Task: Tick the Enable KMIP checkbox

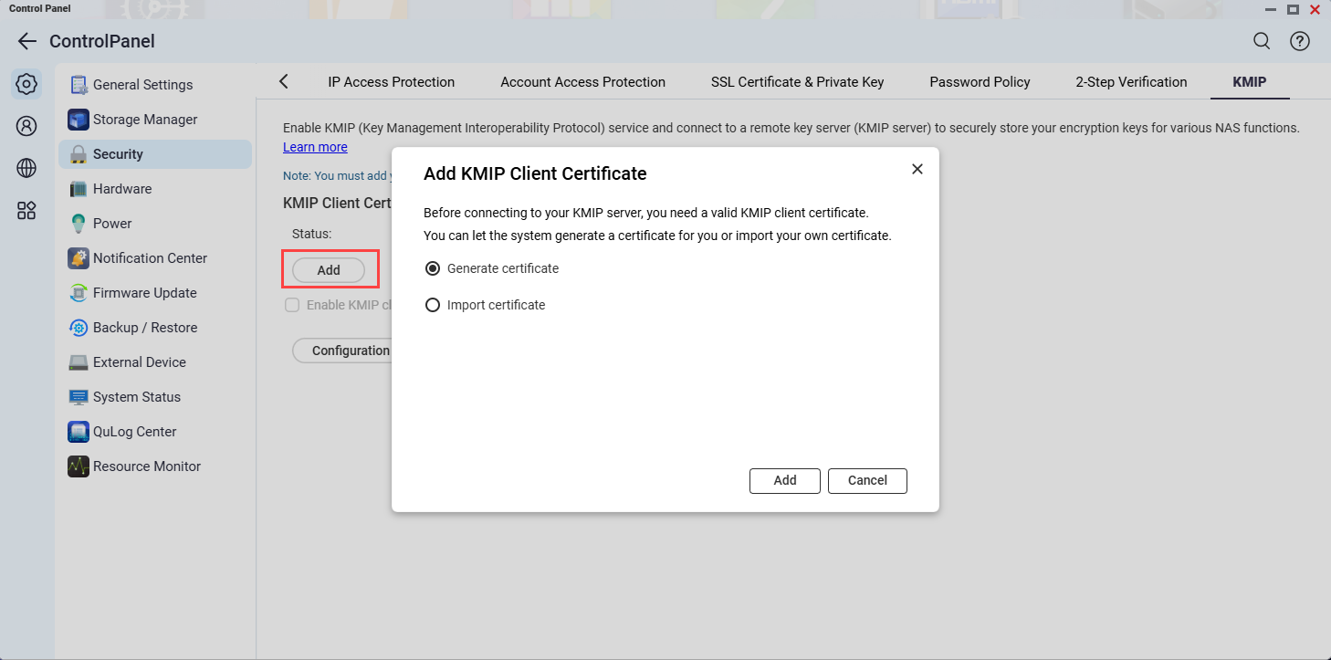Action: (x=292, y=306)
